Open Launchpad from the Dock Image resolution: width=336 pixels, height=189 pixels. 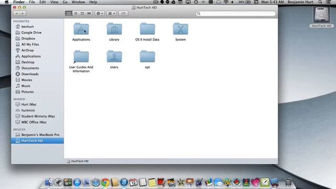point(58,182)
